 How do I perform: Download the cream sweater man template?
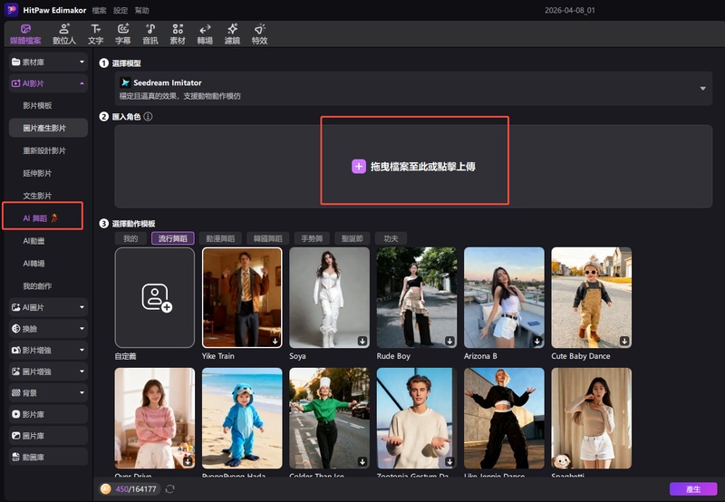(x=449, y=461)
